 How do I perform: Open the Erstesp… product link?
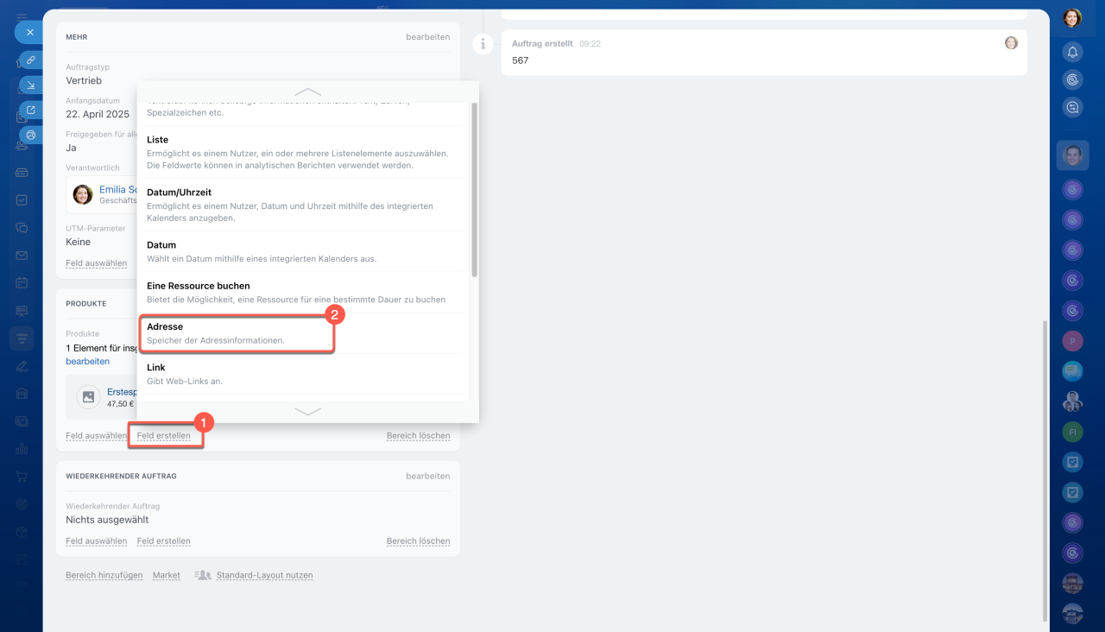[x=122, y=392]
